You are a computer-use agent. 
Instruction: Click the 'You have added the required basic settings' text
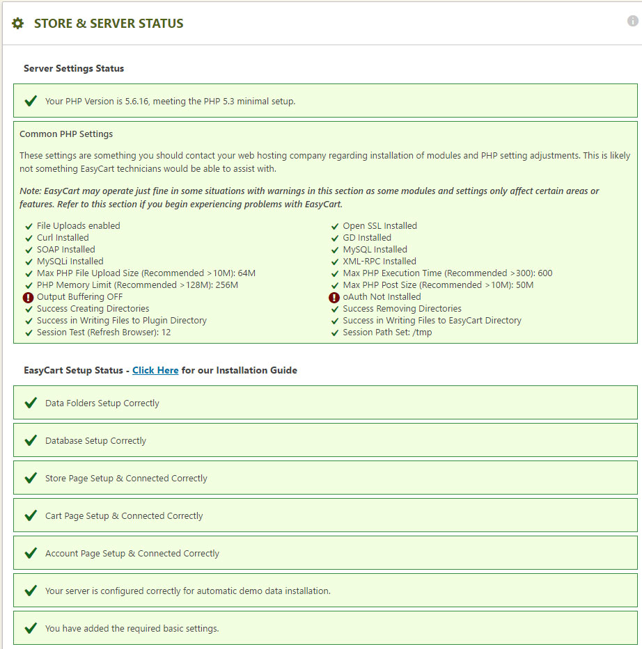click(x=132, y=628)
